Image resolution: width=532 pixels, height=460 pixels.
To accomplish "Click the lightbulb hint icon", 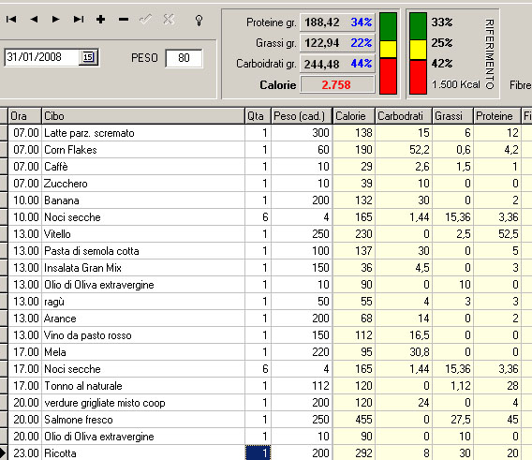I will (x=199, y=21).
